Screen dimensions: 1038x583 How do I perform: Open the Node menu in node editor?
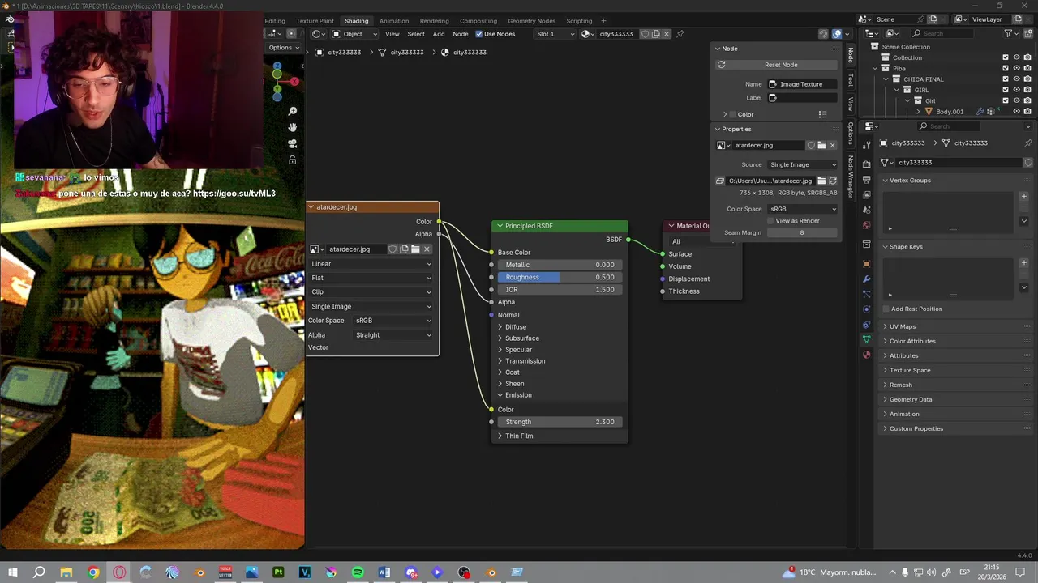click(x=461, y=34)
